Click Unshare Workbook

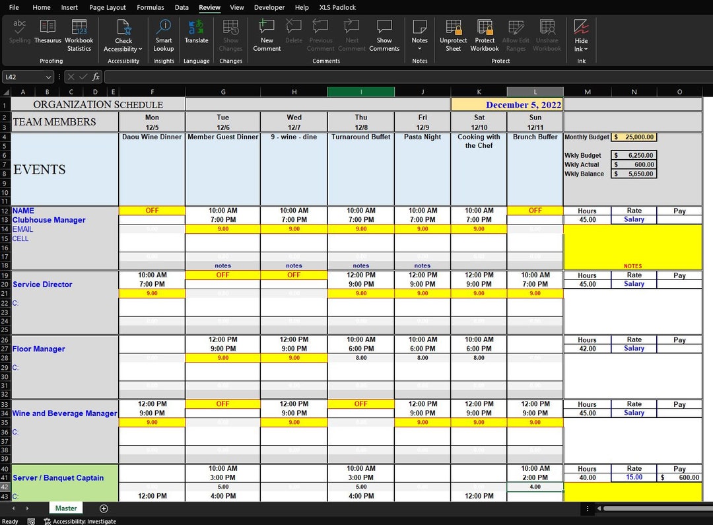click(x=547, y=36)
